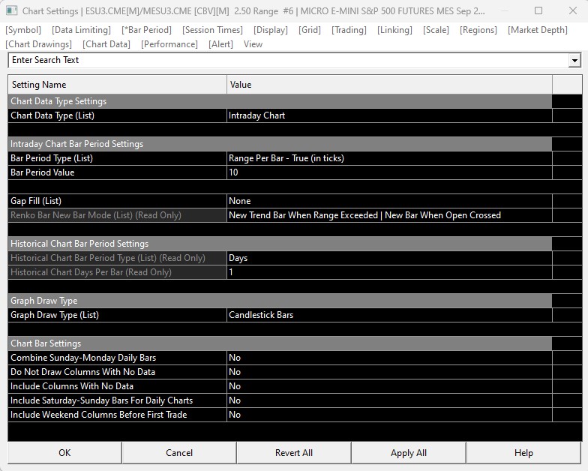Select the [Chart Drawings] tab
The image size is (588, 471).
click(x=39, y=44)
